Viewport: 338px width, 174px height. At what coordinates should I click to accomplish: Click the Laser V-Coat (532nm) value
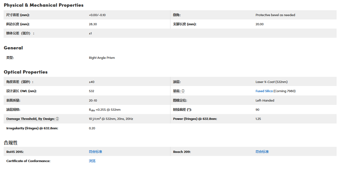[x=271, y=82]
